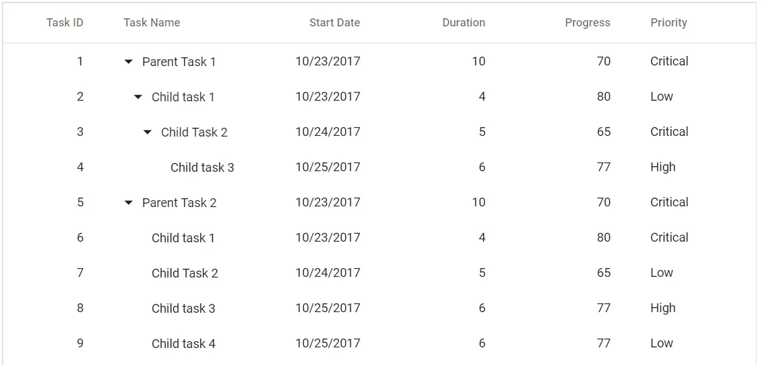
Task: Sort by the Priority column header
Action: pos(669,23)
